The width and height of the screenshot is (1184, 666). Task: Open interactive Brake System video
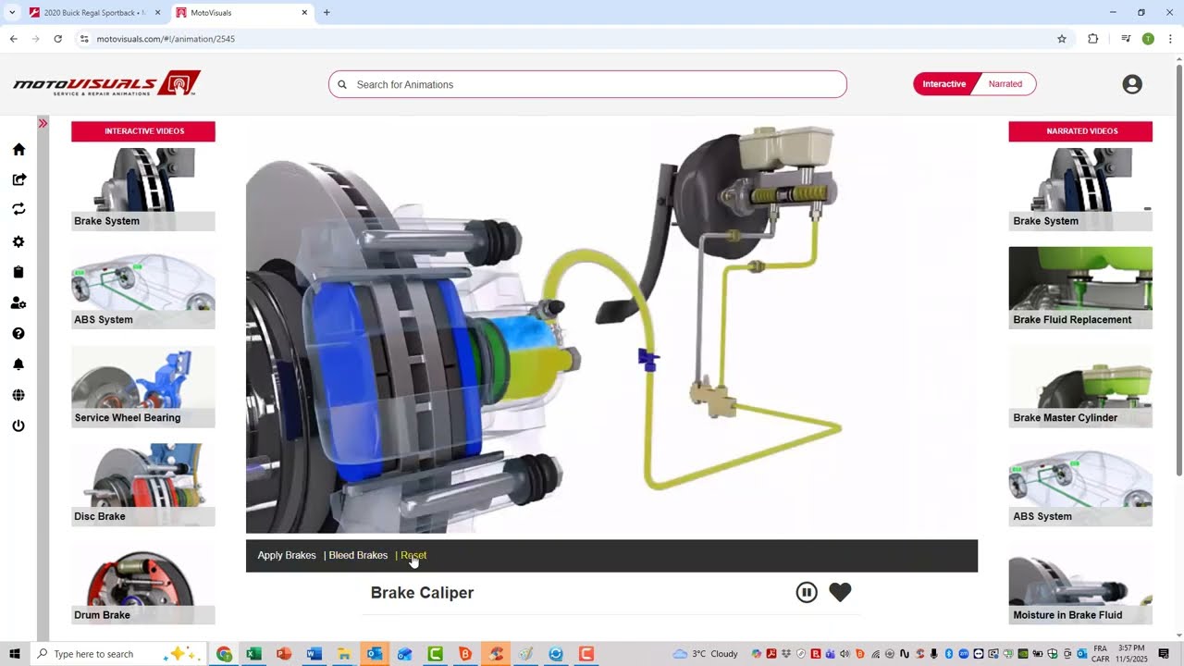(143, 189)
